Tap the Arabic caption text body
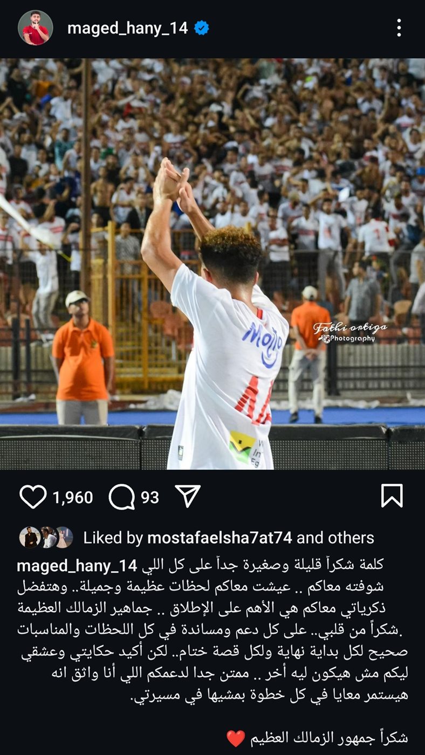 [212, 630]
